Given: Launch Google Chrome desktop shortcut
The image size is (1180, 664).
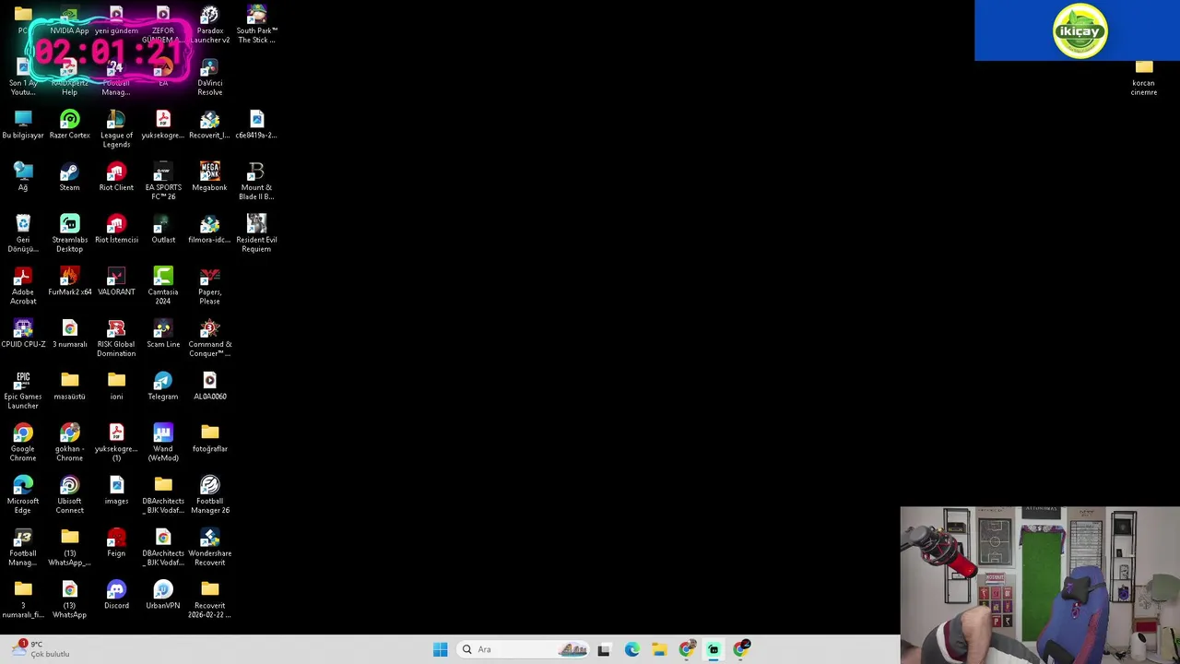Looking at the screenshot, I should tap(23, 443).
